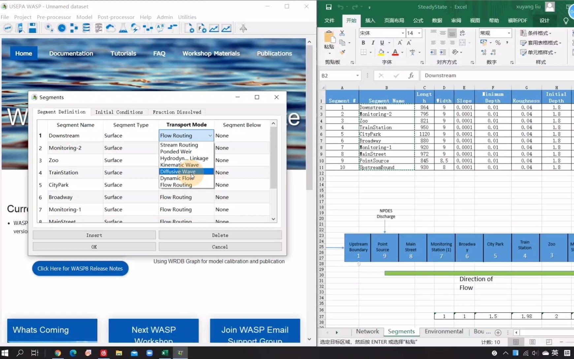Open the Borders dropdown arrow in Excel
The width and height of the screenshot is (574, 359).
[x=371, y=52]
